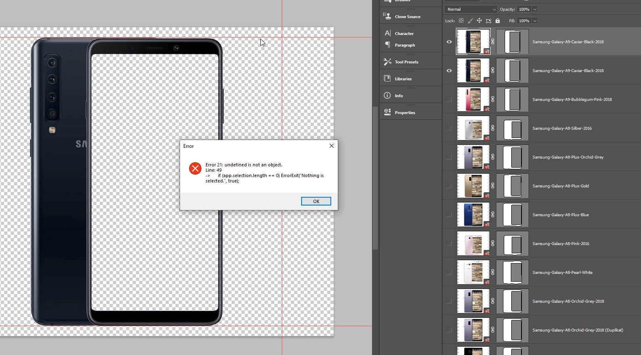Select mask thumbnail of highlighted Caviar-Black layer
The image size is (641, 355).
click(512, 42)
